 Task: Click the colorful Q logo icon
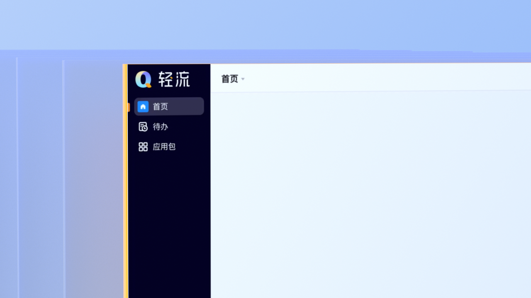coord(143,79)
